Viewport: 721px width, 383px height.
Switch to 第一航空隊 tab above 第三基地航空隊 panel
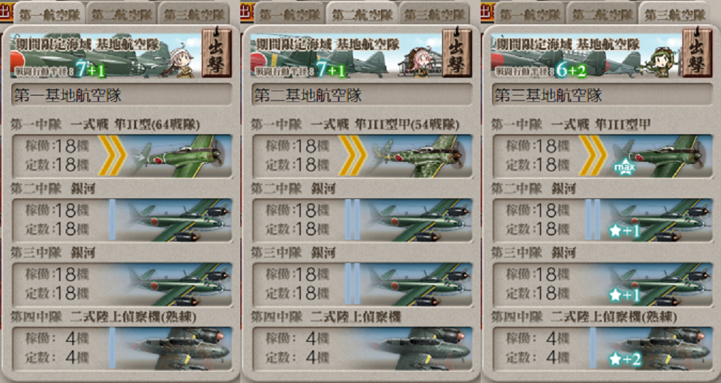[x=530, y=14]
